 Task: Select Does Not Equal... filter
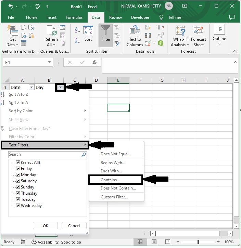click(117, 154)
